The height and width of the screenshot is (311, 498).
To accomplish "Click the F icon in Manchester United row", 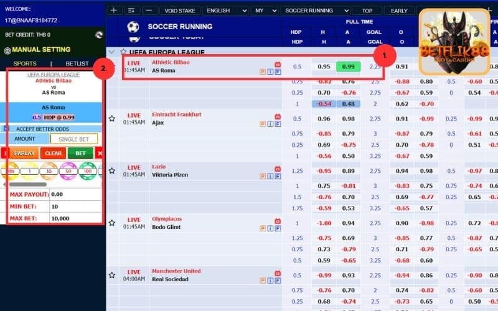I will click(278, 281).
